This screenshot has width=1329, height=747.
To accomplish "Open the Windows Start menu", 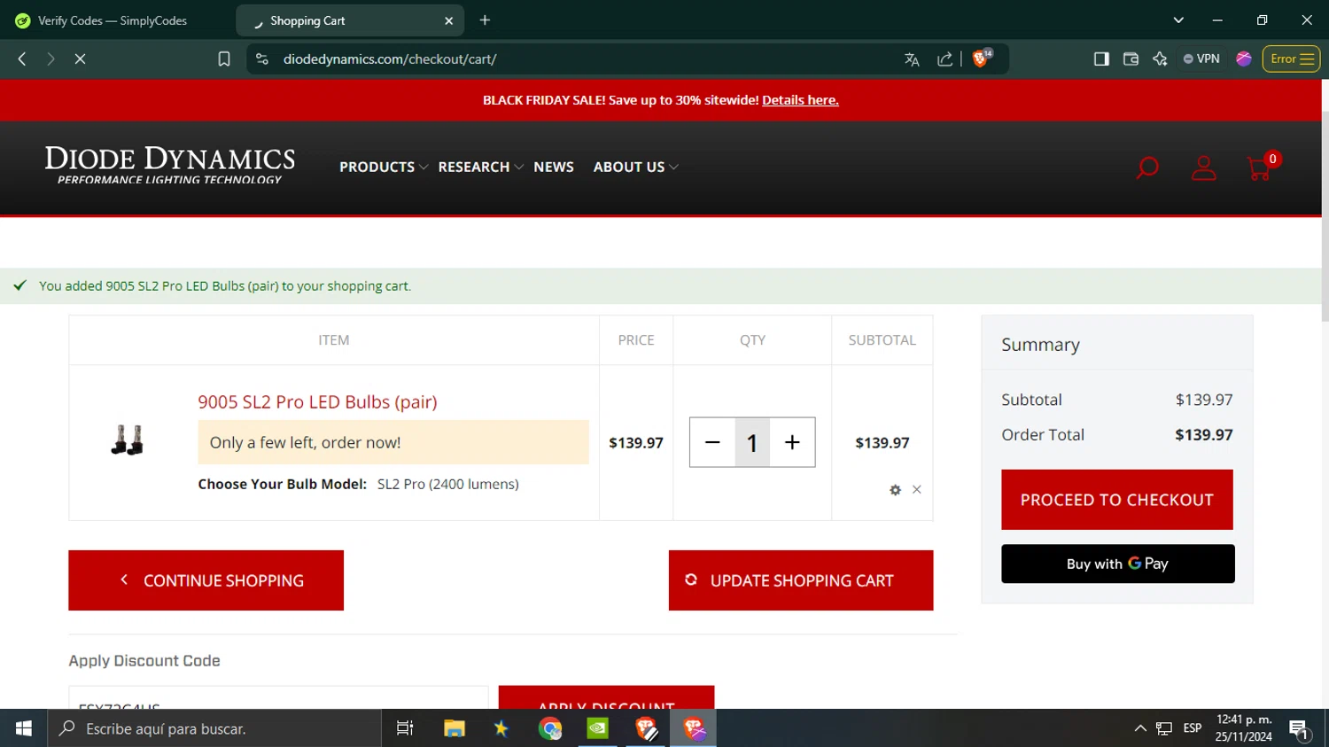I will (24, 728).
